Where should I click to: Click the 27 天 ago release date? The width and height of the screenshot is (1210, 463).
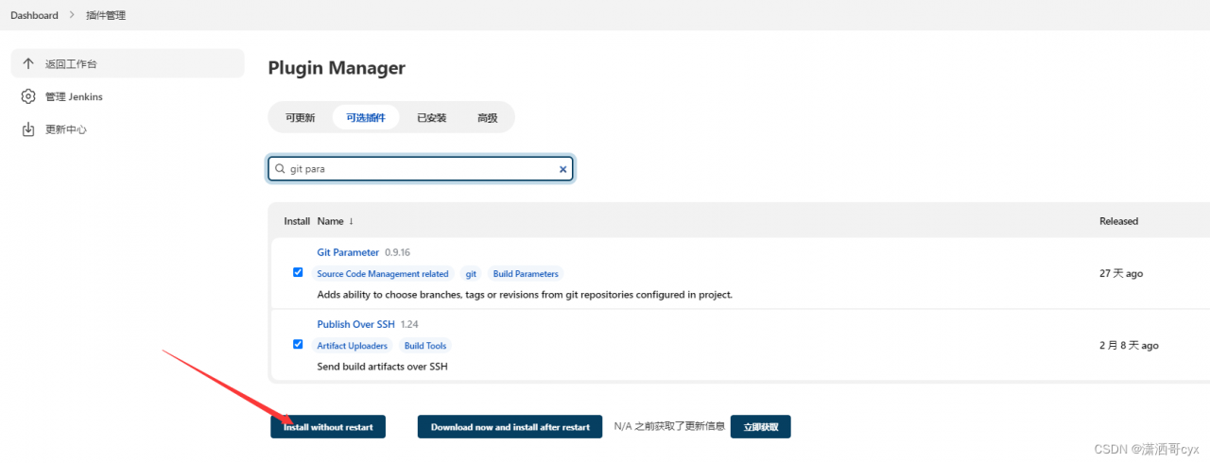(x=1120, y=273)
